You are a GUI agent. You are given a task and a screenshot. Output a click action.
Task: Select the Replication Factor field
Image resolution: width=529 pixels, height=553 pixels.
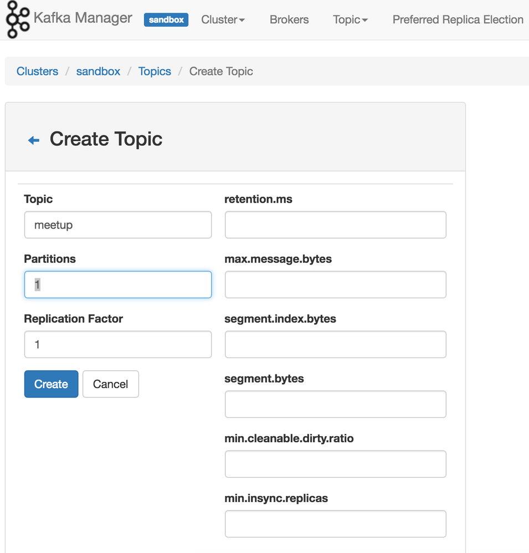[x=118, y=344]
